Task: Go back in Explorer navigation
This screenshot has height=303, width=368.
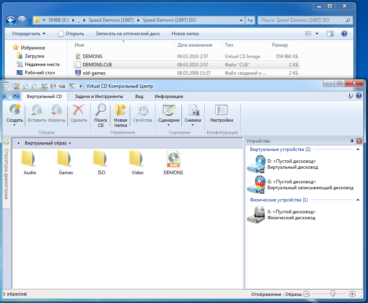Action: pyautogui.click(x=11, y=20)
